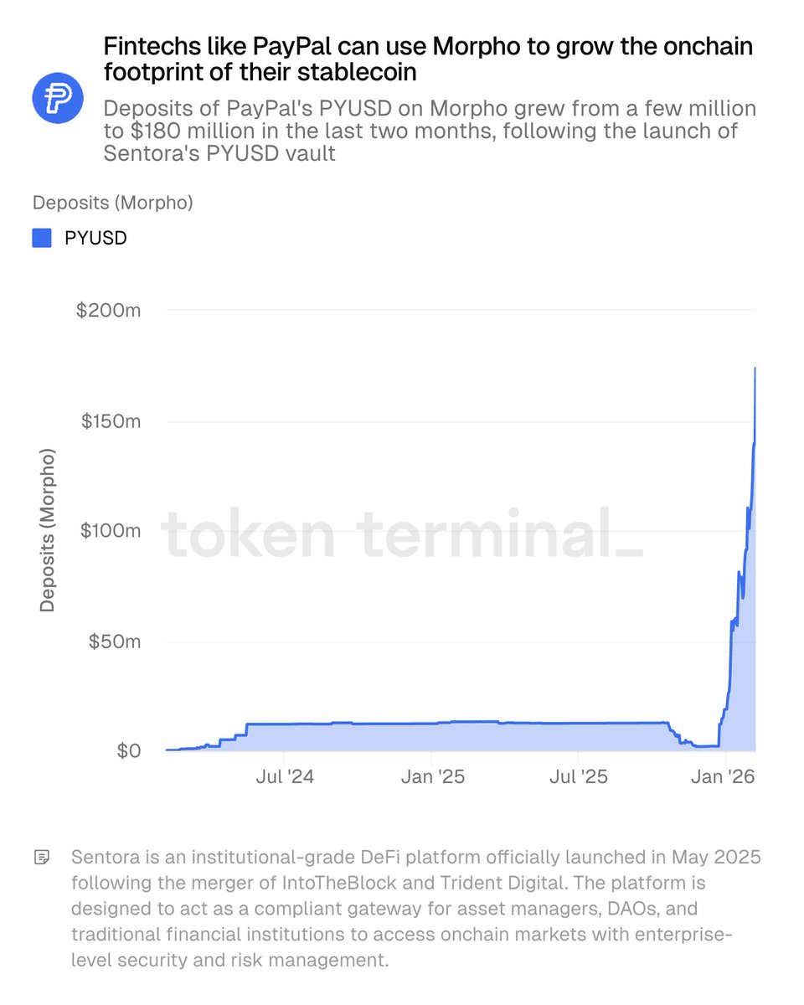Select the Jul '25 x-axis tick label
The height and width of the screenshot is (1005, 804).
(x=580, y=777)
